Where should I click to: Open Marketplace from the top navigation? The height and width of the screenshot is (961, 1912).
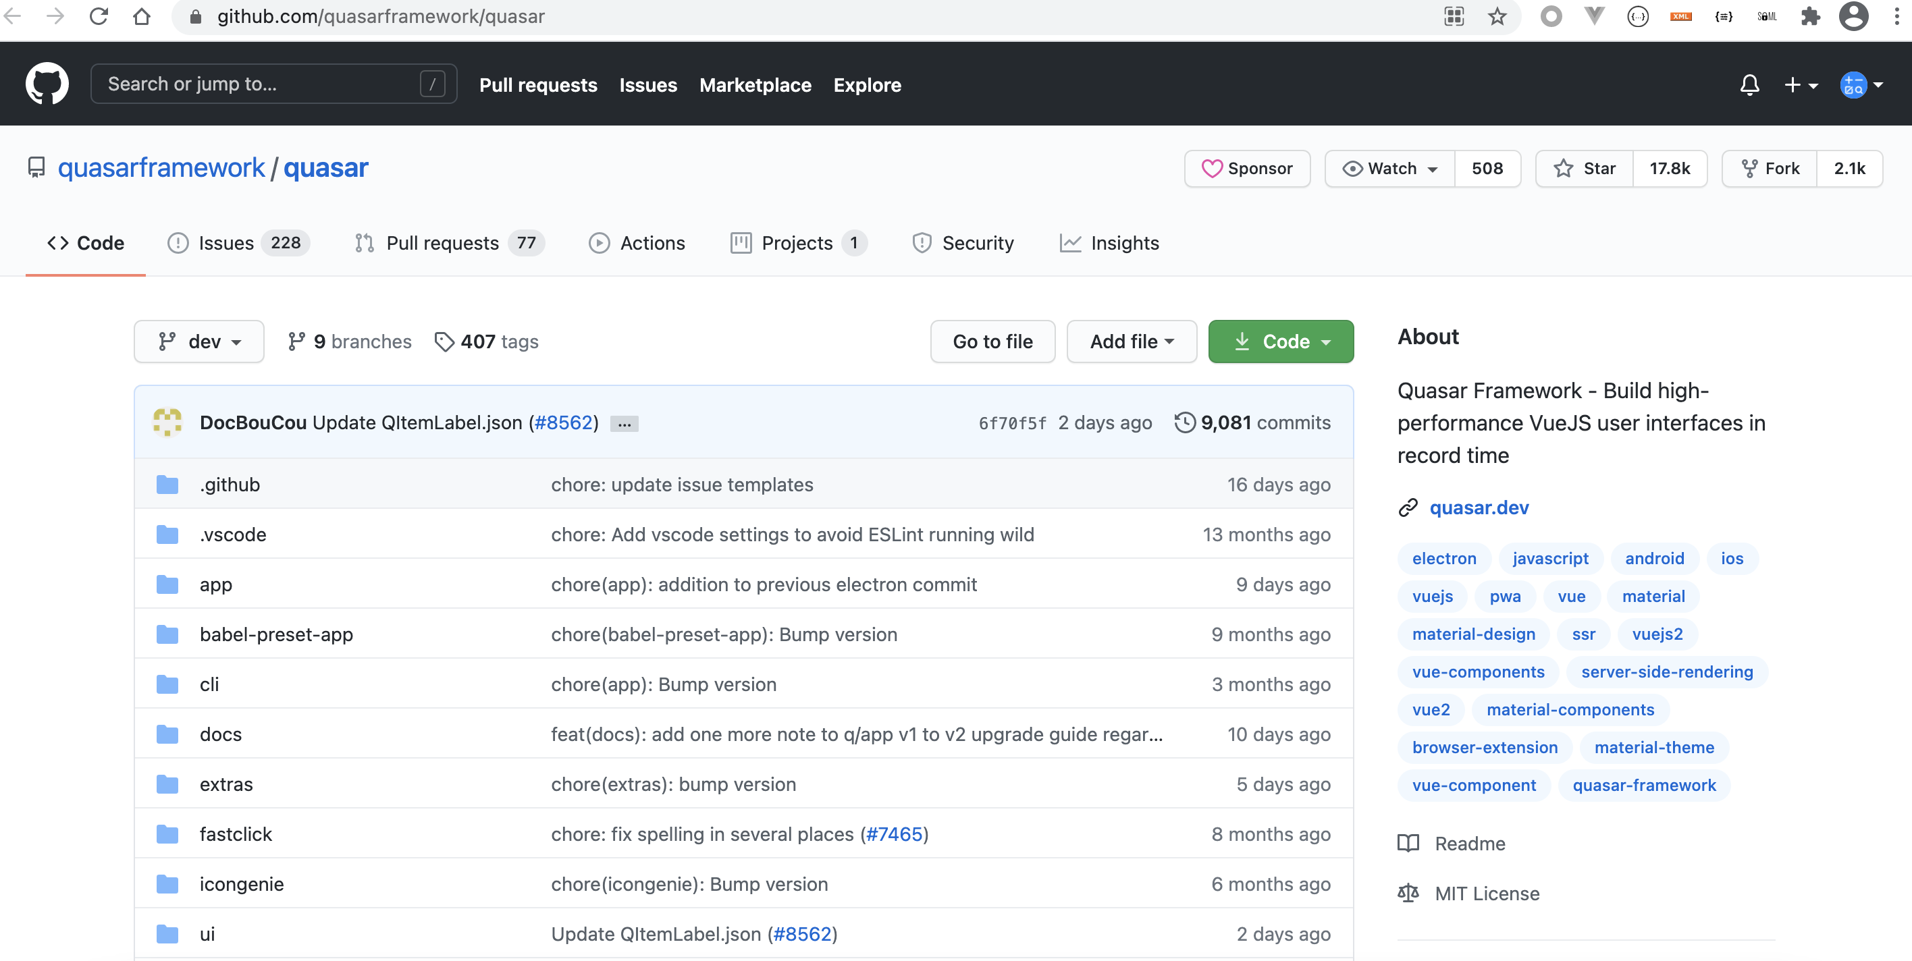click(x=755, y=84)
